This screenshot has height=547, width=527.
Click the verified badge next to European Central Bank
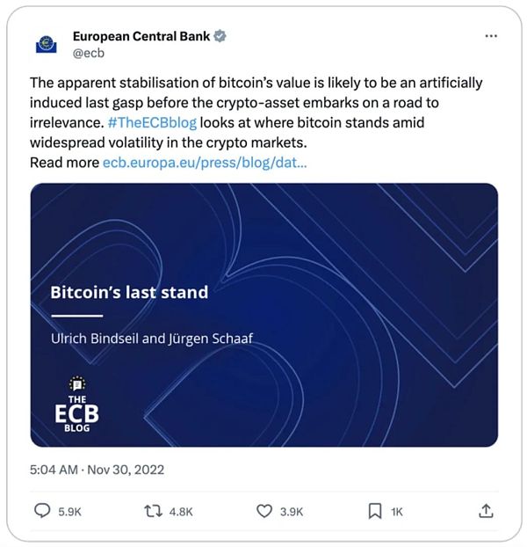pos(220,36)
